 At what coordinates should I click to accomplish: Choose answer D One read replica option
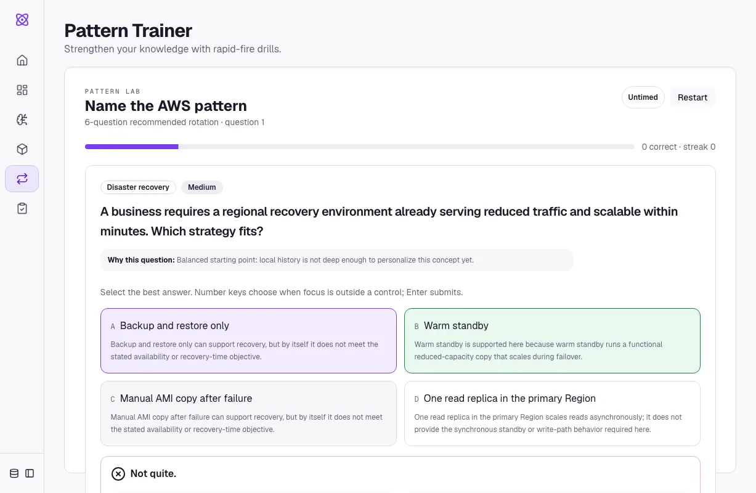552,414
